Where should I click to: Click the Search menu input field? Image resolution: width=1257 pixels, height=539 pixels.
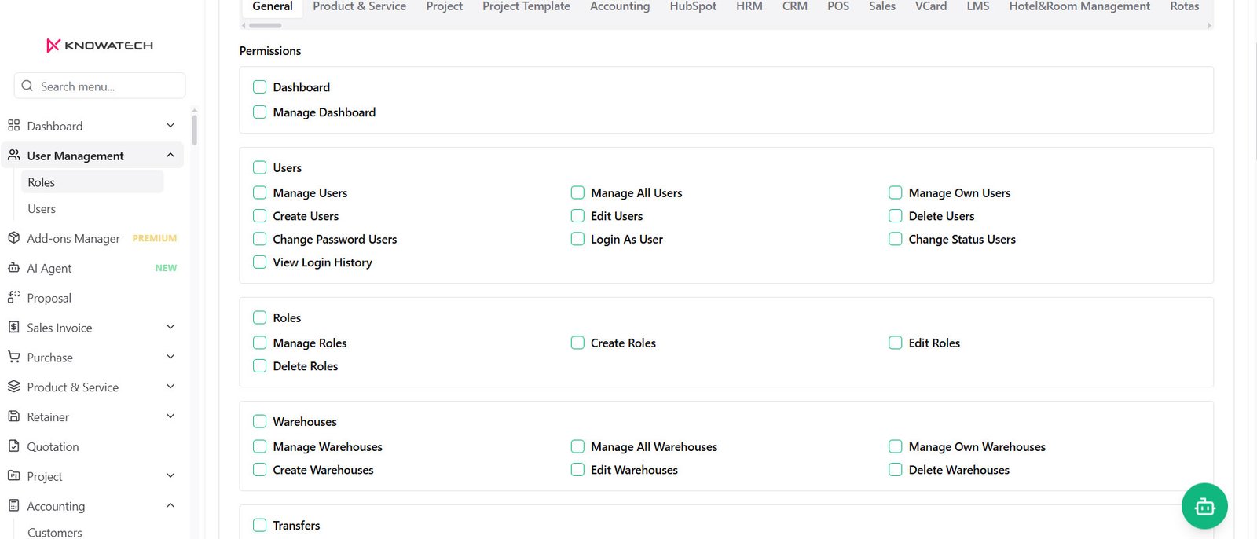tap(100, 86)
